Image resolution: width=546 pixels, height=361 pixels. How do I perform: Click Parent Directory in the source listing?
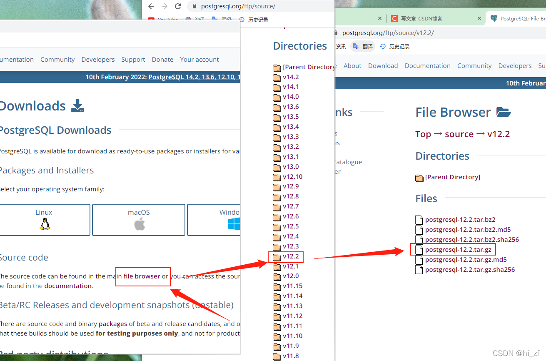(309, 67)
